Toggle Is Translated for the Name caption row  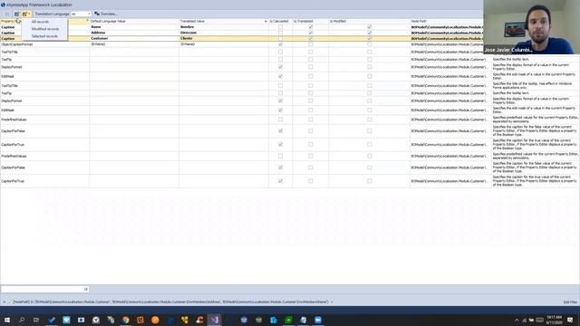coord(310,27)
